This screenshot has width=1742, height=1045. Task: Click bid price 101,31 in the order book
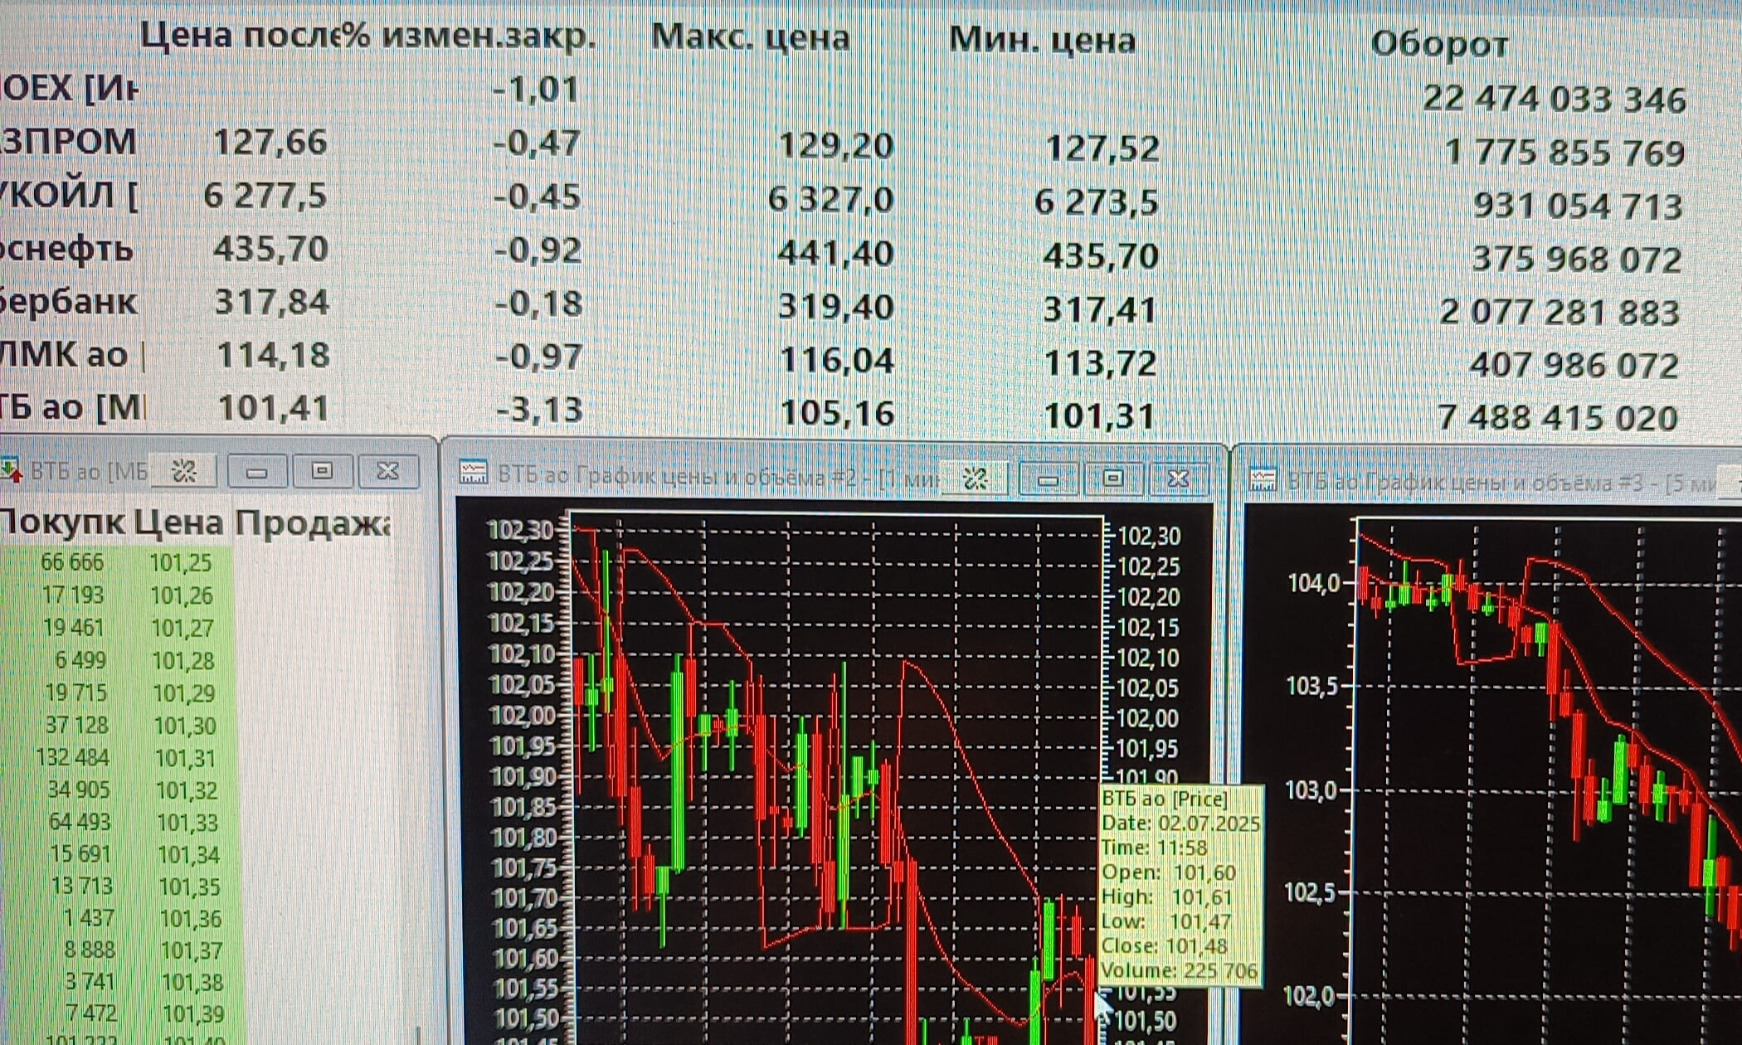pos(185,758)
